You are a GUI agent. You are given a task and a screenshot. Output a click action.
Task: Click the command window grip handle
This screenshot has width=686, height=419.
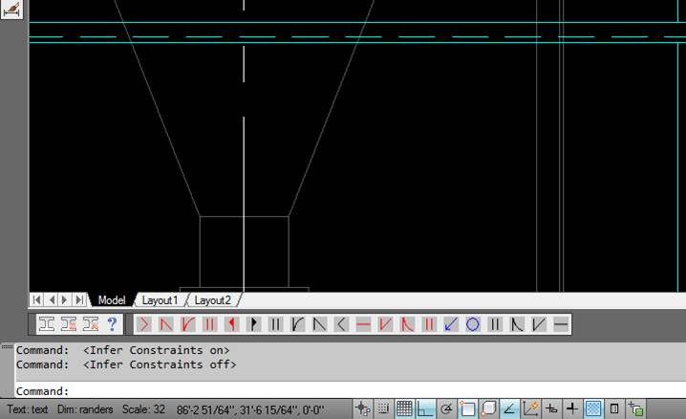(7, 346)
